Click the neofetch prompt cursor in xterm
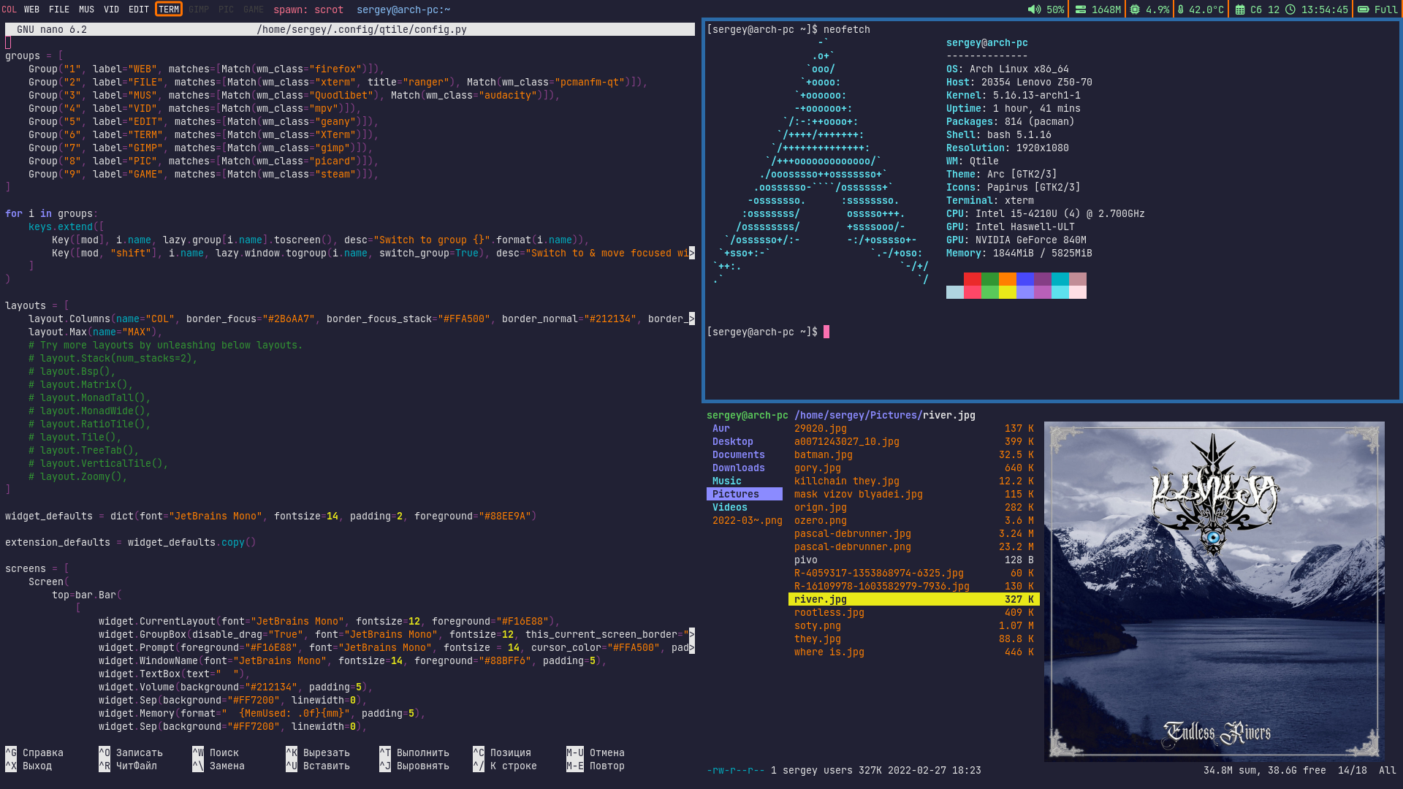The width and height of the screenshot is (1403, 789). click(826, 332)
